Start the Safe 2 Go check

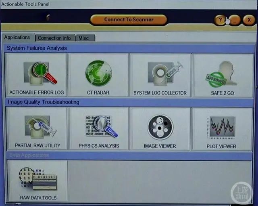point(223,76)
